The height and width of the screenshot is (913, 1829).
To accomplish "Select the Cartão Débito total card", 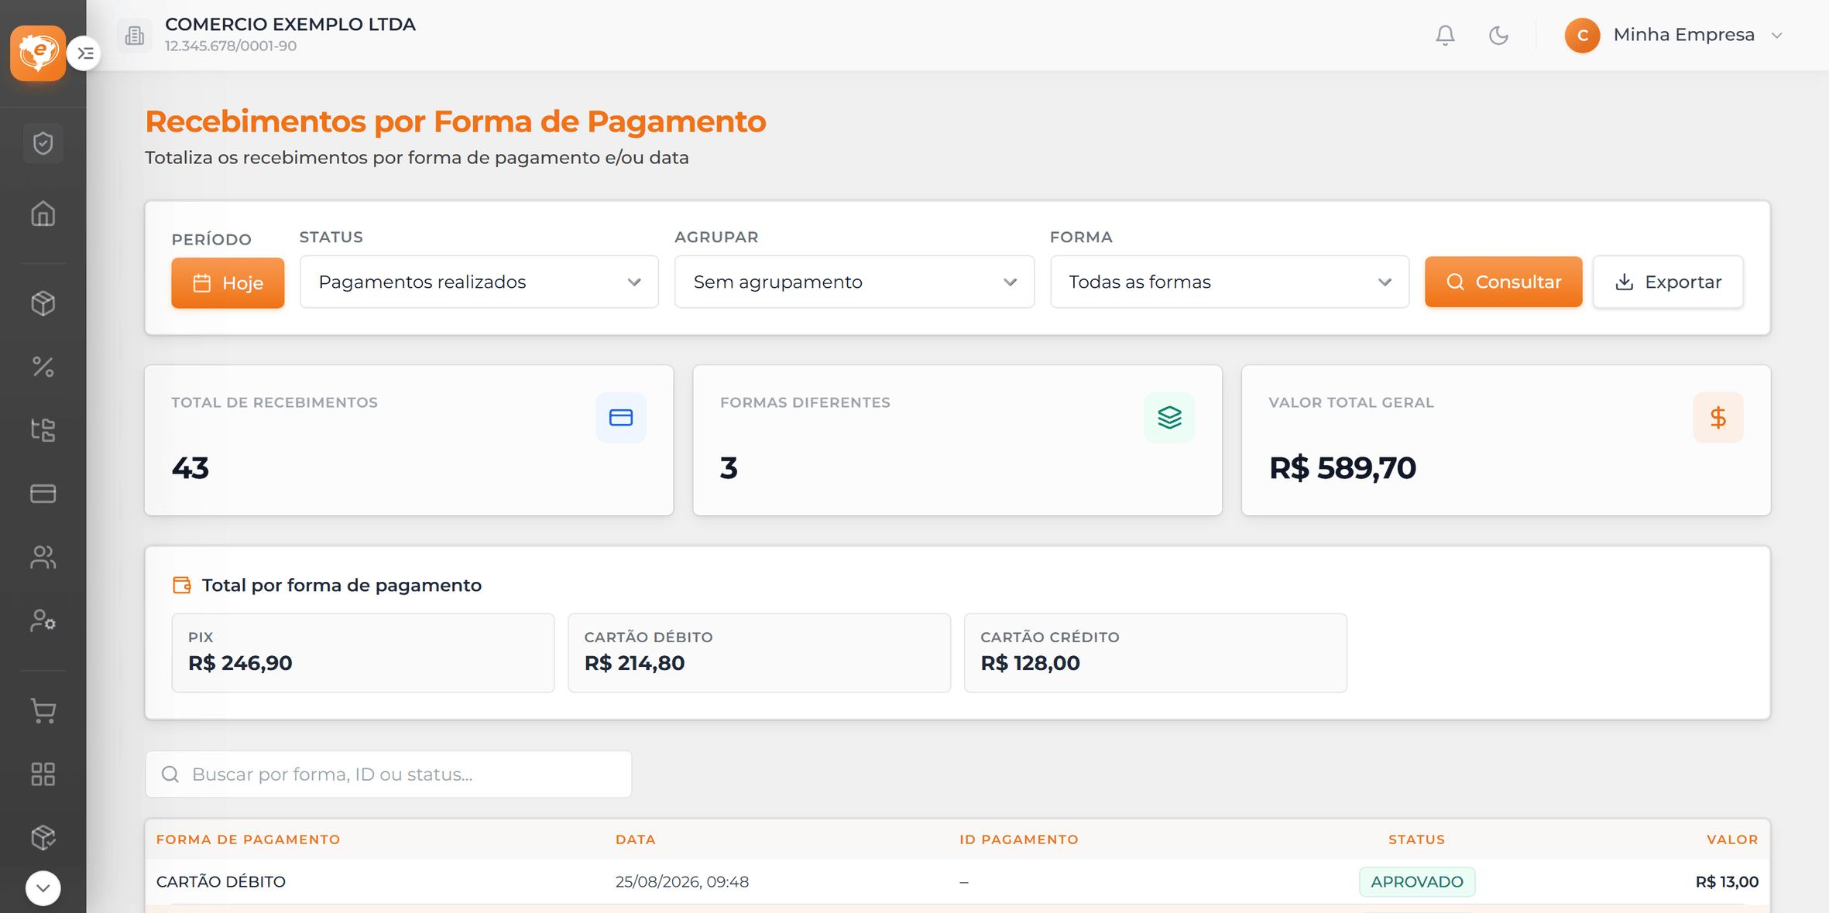I will point(759,653).
